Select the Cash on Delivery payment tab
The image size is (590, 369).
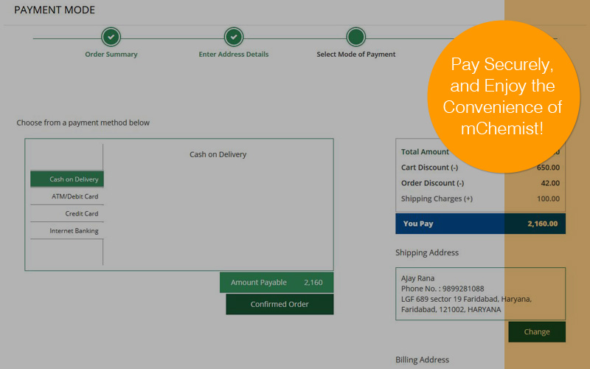67,179
